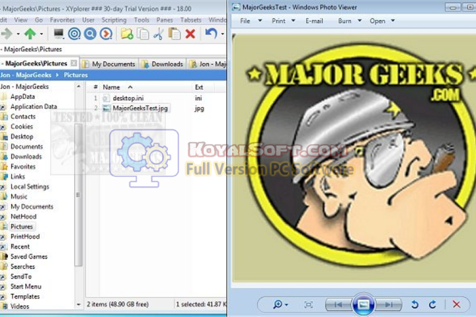Select AppData in the folder tree
476x317 pixels.
[22, 96]
